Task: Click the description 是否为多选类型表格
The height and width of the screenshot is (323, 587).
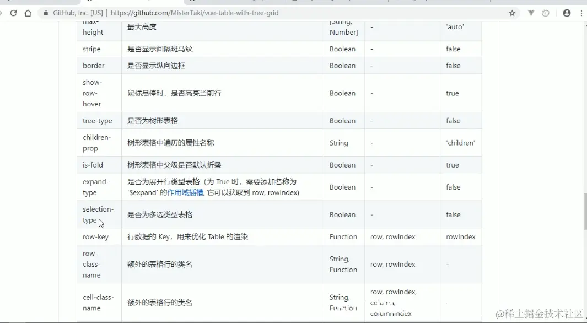Action: [x=160, y=215]
